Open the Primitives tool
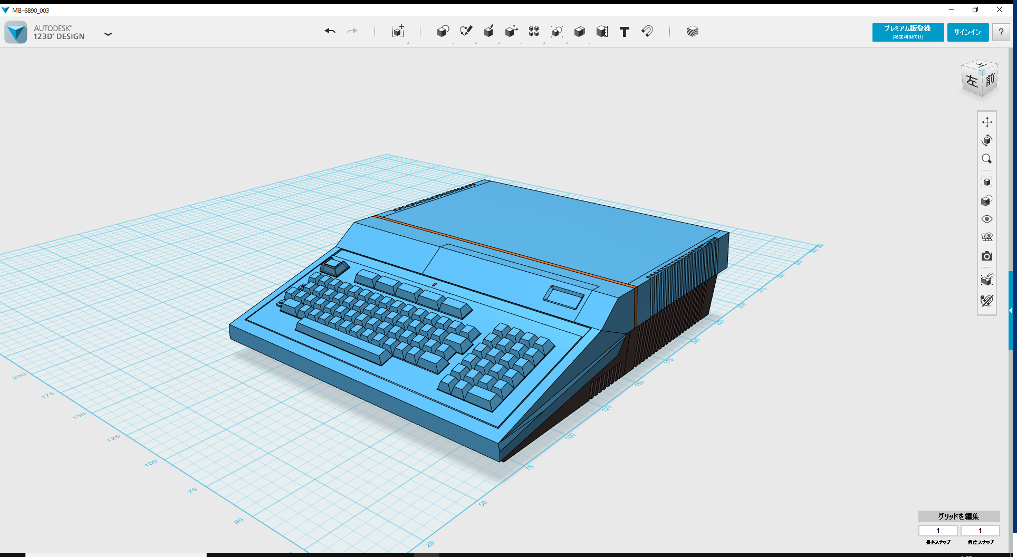This screenshot has height=557, width=1017. pyautogui.click(x=443, y=32)
